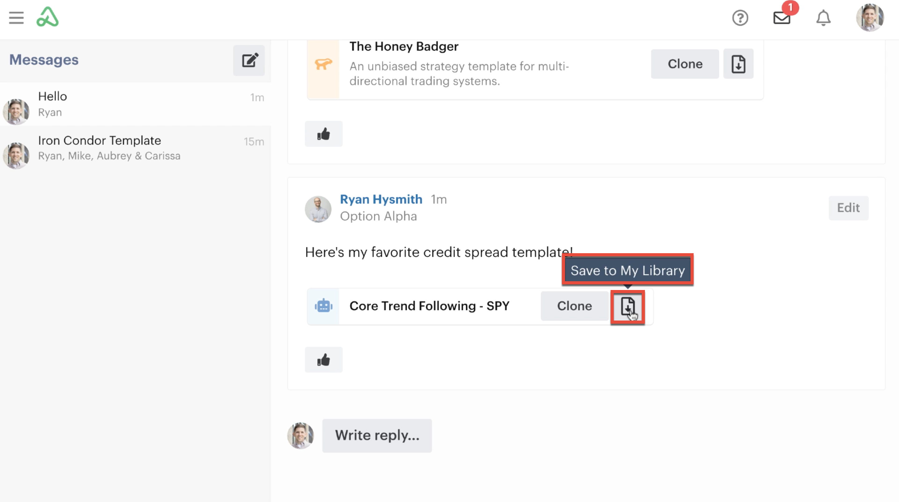Click the Honey Badger orange animal icon
Viewport: 899px width, 502px height.
click(323, 64)
